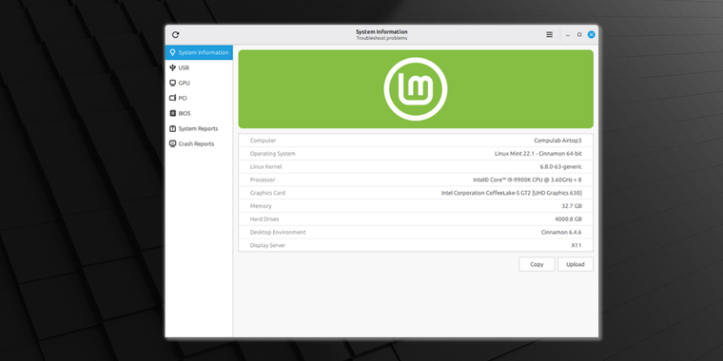Viewport: 723px width, 361px height.
Task: Select the 'Compulab Airtop3' computer value
Action: tap(557, 141)
